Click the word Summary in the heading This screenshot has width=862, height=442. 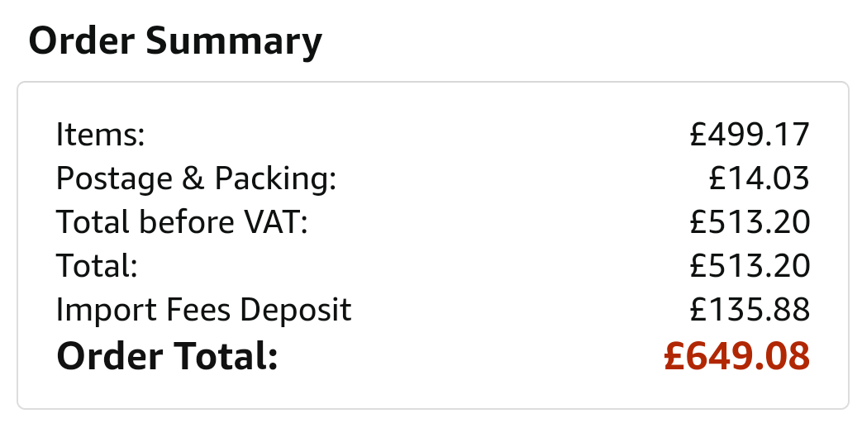tap(234, 42)
